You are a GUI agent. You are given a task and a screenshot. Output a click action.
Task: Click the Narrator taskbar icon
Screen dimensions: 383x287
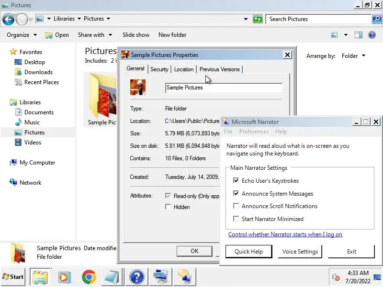click(x=185, y=277)
